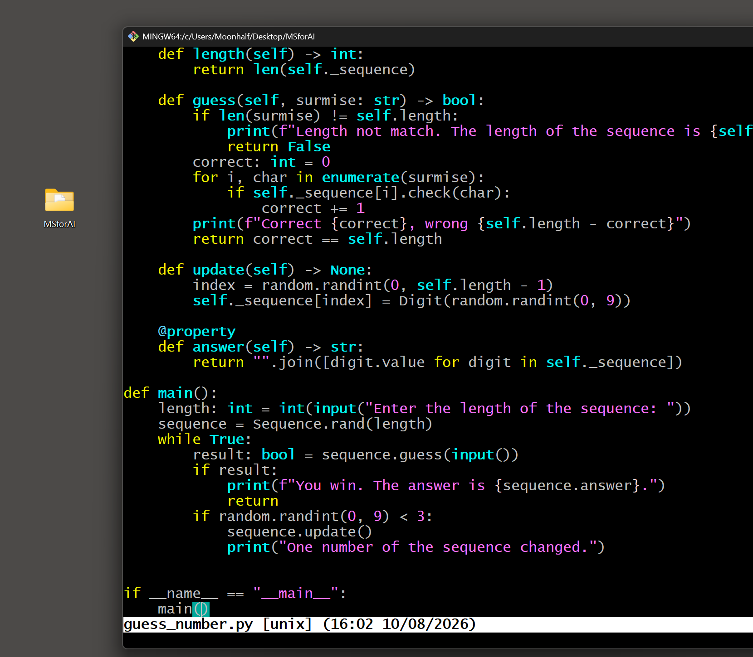Click the 'def guess(self, surmise: str)' line
The image size is (753, 657).
click(321, 100)
